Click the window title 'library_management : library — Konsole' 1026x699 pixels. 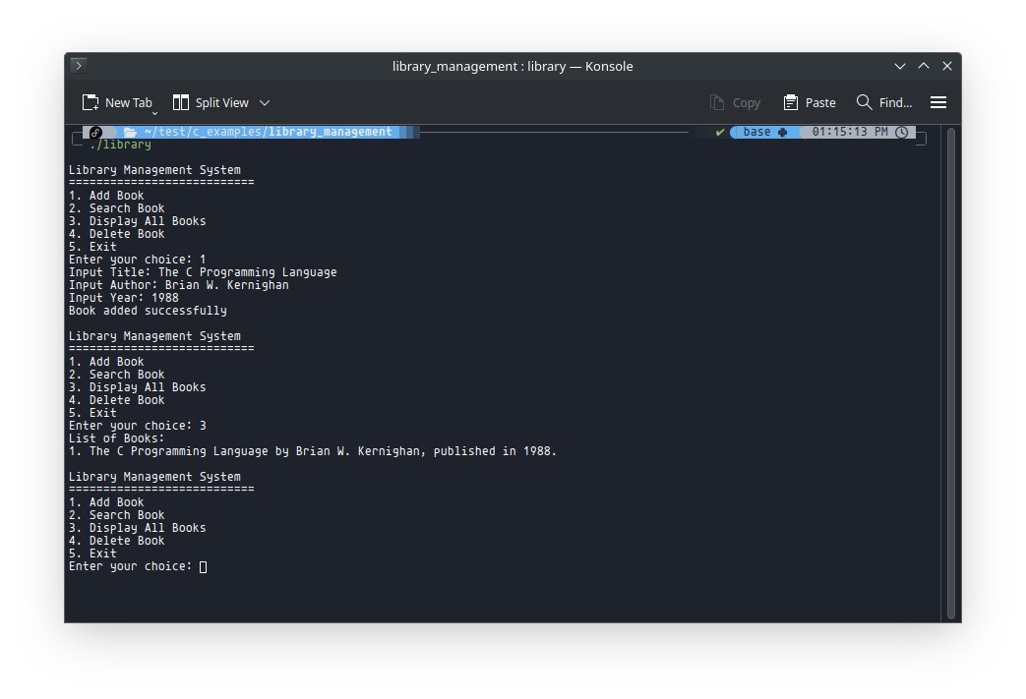(x=513, y=66)
